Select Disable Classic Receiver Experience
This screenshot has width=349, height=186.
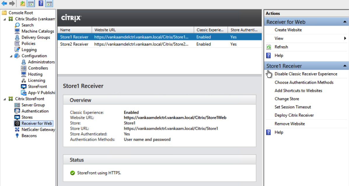point(306,74)
